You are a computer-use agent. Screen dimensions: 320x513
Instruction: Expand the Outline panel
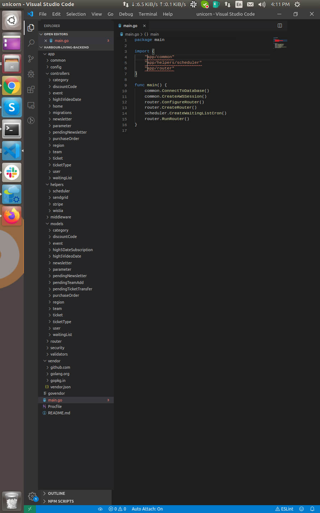(56, 493)
